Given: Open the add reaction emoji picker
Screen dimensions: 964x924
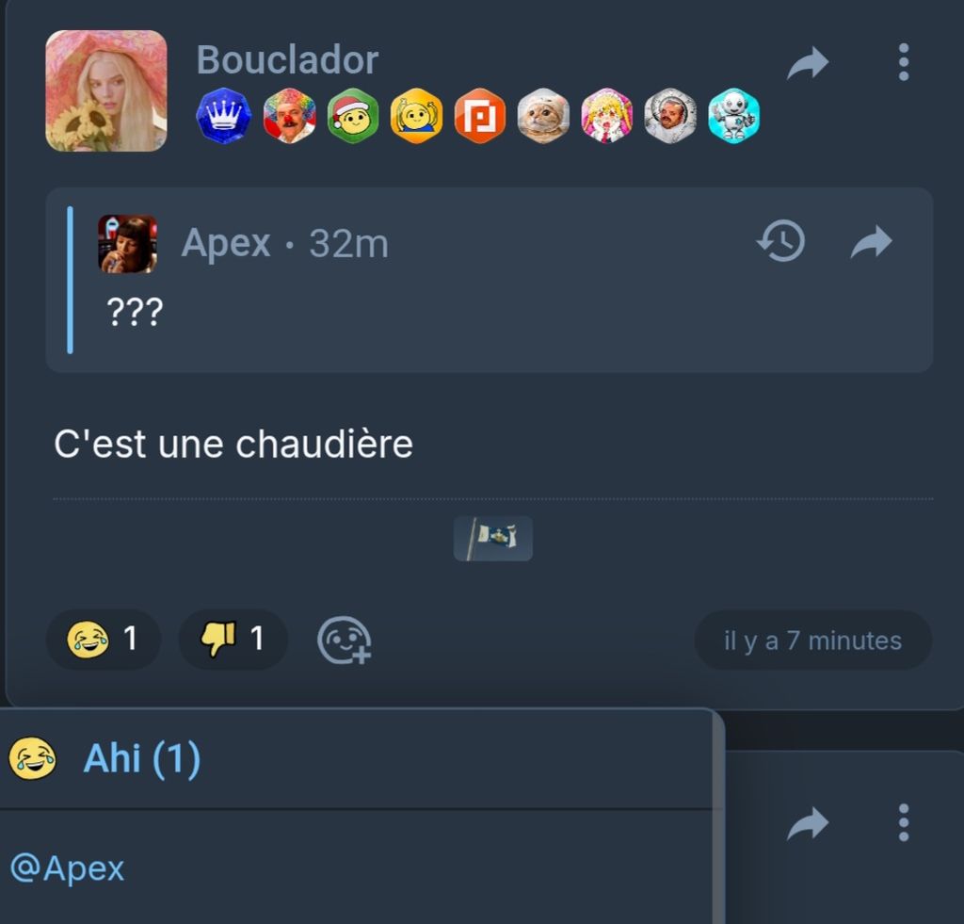Looking at the screenshot, I should click(x=345, y=640).
